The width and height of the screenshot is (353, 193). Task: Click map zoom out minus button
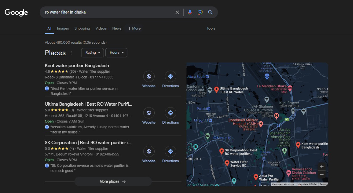[321, 174]
